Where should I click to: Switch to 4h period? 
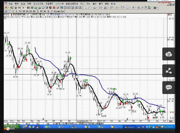tap(34, 11)
